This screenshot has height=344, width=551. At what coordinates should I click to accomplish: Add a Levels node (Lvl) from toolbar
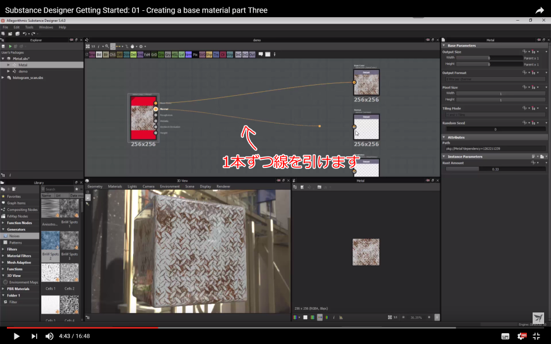coord(181,55)
